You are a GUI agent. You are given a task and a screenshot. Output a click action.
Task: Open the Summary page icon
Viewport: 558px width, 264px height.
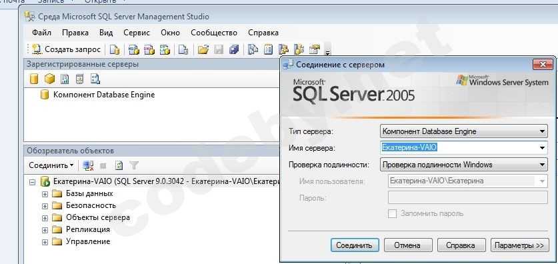(268, 49)
